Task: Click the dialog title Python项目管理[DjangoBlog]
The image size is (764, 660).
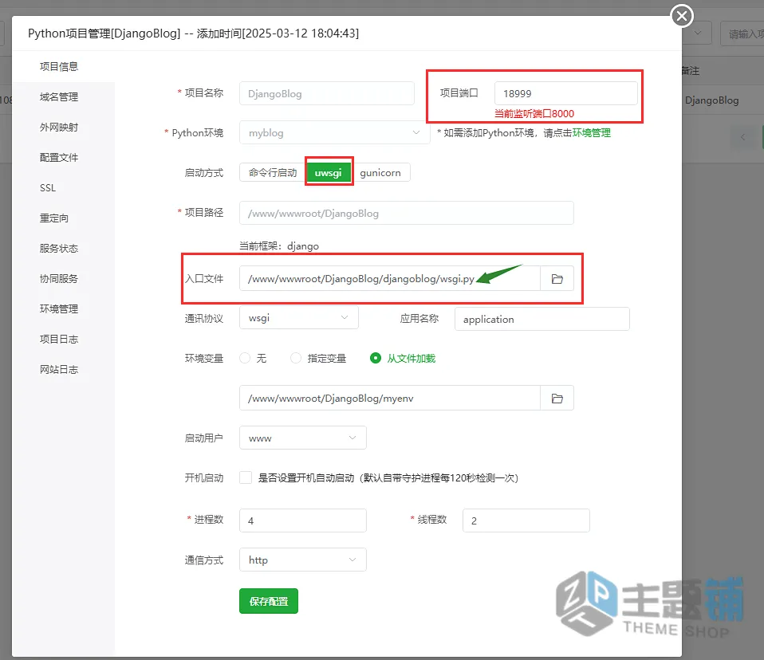Action: click(104, 33)
